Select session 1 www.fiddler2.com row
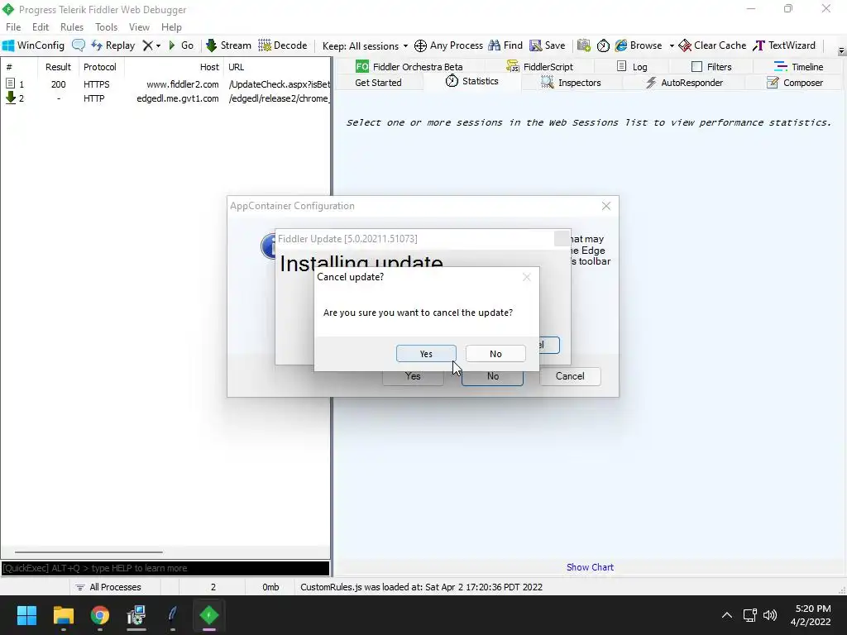Viewport: 847px width, 635px height. click(165, 84)
